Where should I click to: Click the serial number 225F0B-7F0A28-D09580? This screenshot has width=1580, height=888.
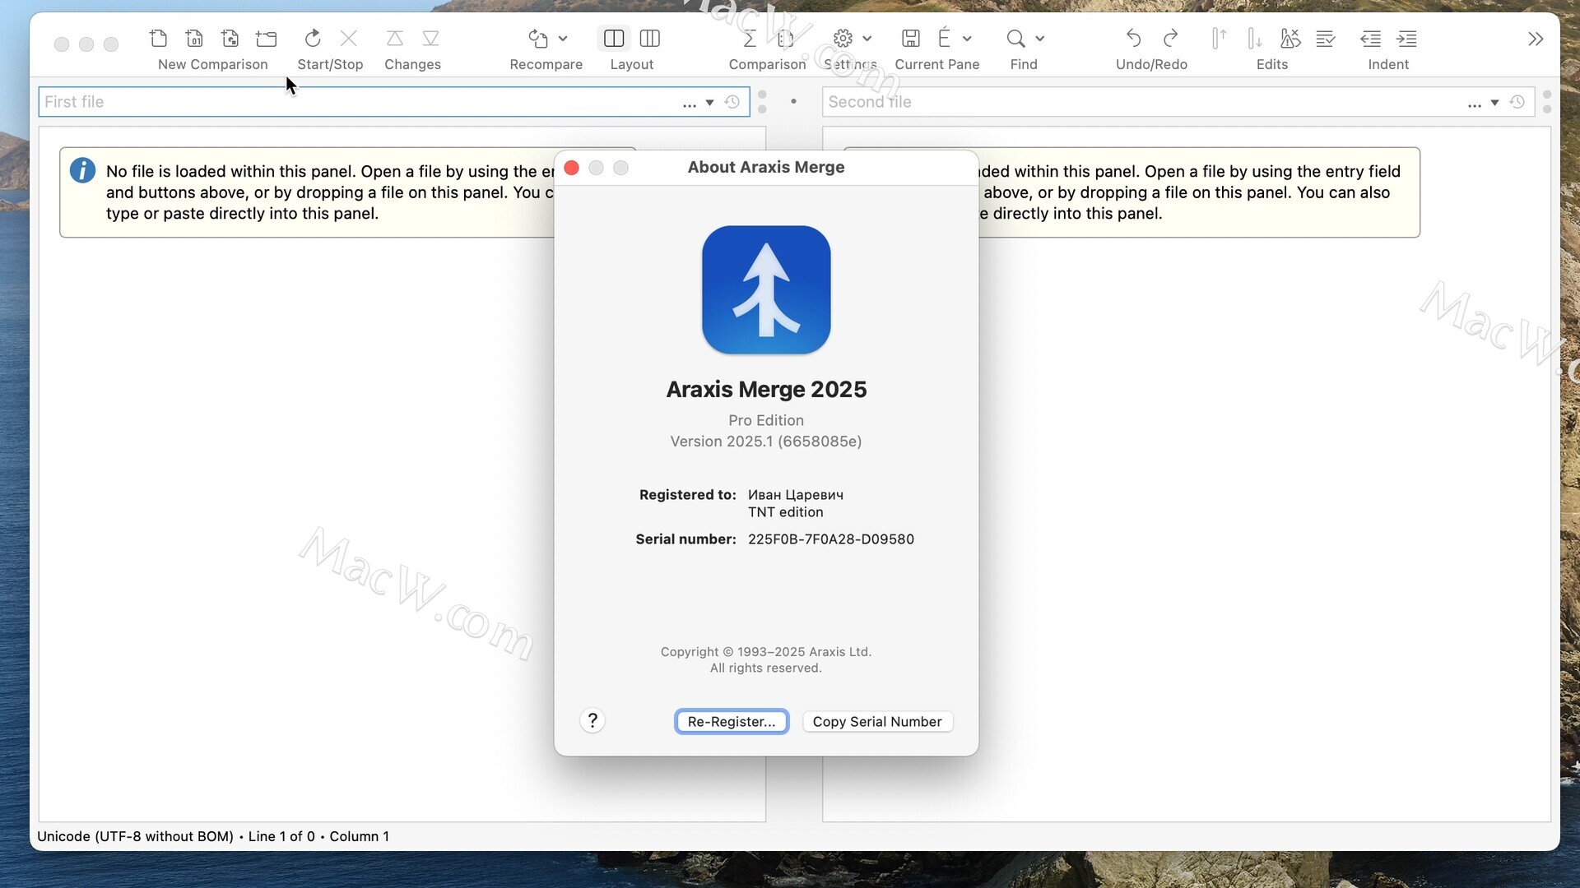pyautogui.click(x=831, y=539)
